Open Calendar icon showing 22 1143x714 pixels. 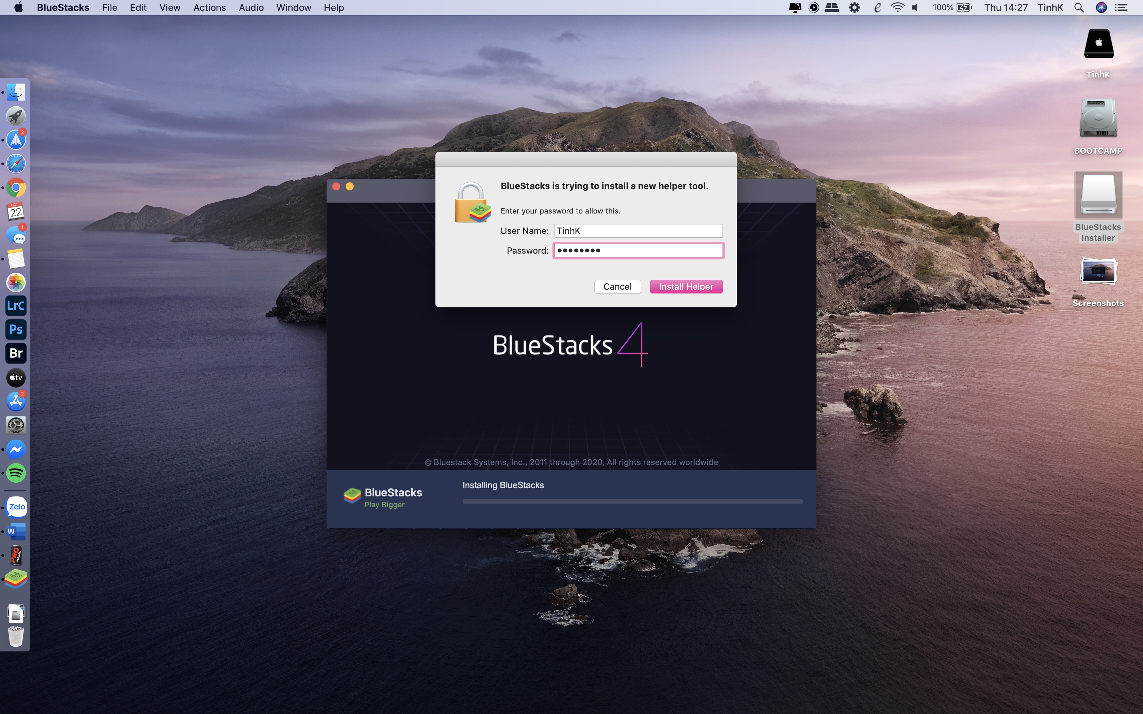[x=16, y=211]
